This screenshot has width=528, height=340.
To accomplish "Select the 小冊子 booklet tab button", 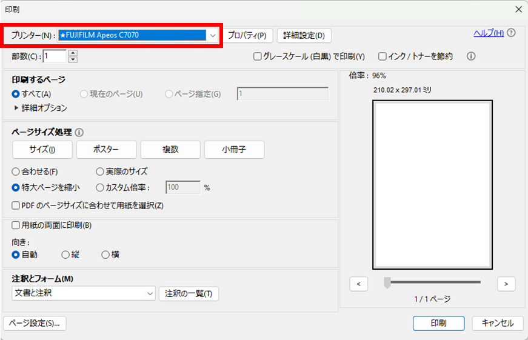I will 235,150.
